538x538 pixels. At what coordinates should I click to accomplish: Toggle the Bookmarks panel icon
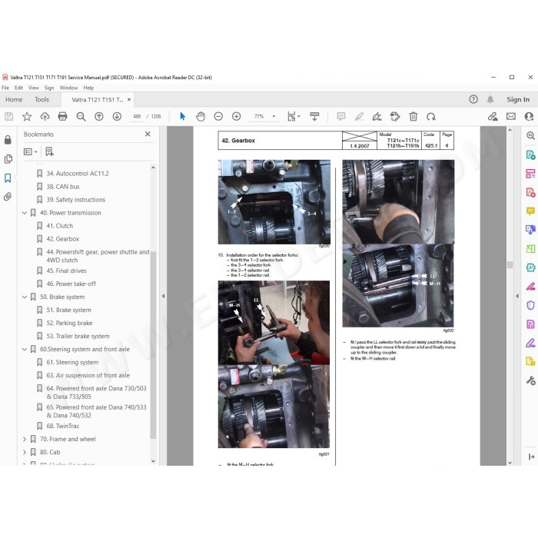point(8,178)
